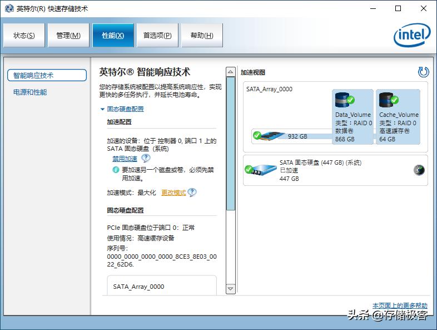Open 本页面上的更多帮助 link
Viewport: 437px width, 330px height.
point(400,306)
